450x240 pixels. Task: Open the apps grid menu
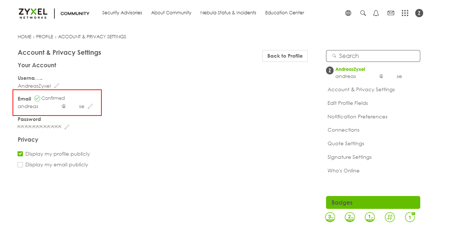coord(405,13)
